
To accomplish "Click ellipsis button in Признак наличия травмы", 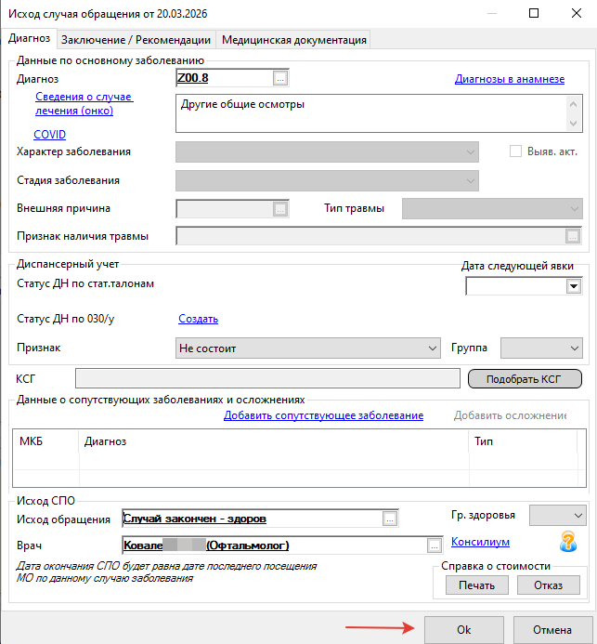I will pos(573,236).
